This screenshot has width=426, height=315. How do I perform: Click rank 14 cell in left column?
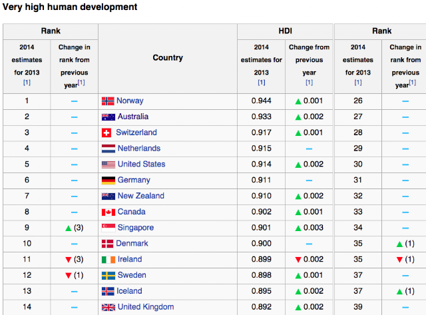click(27, 307)
